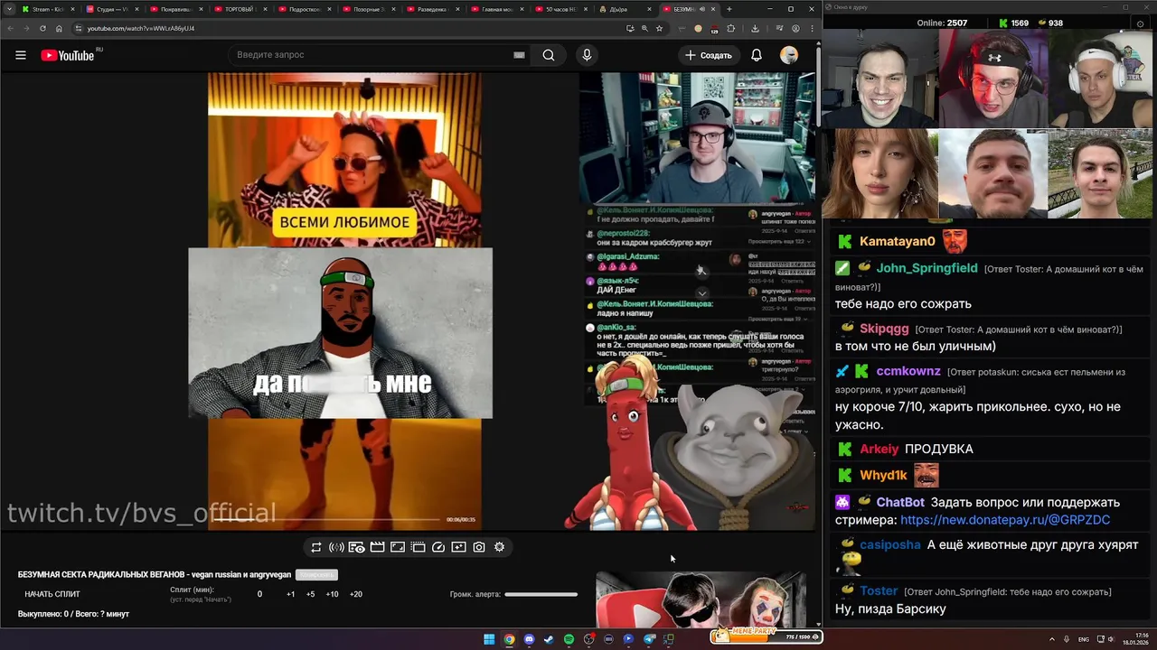The image size is (1157, 650).
Task: Open the player settings gear below the video
Action: (x=499, y=547)
